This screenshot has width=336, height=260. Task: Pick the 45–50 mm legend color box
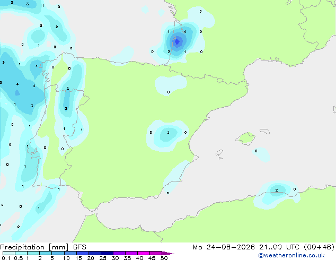click(156, 253)
